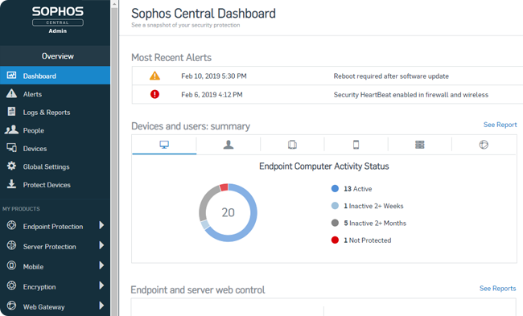Click See Reports link for web control
The image size is (523, 316).
pyautogui.click(x=497, y=289)
